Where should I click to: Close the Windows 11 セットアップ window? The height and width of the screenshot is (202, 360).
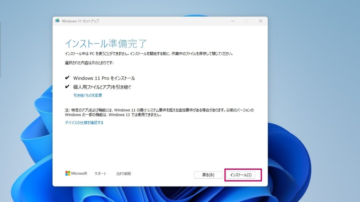coord(261,21)
